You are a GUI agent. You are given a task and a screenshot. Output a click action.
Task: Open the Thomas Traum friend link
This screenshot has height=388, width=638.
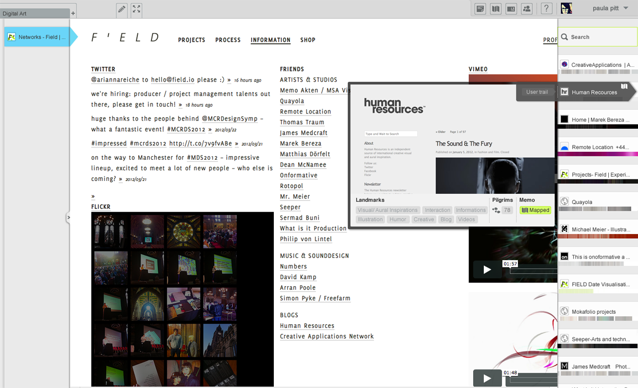(302, 123)
